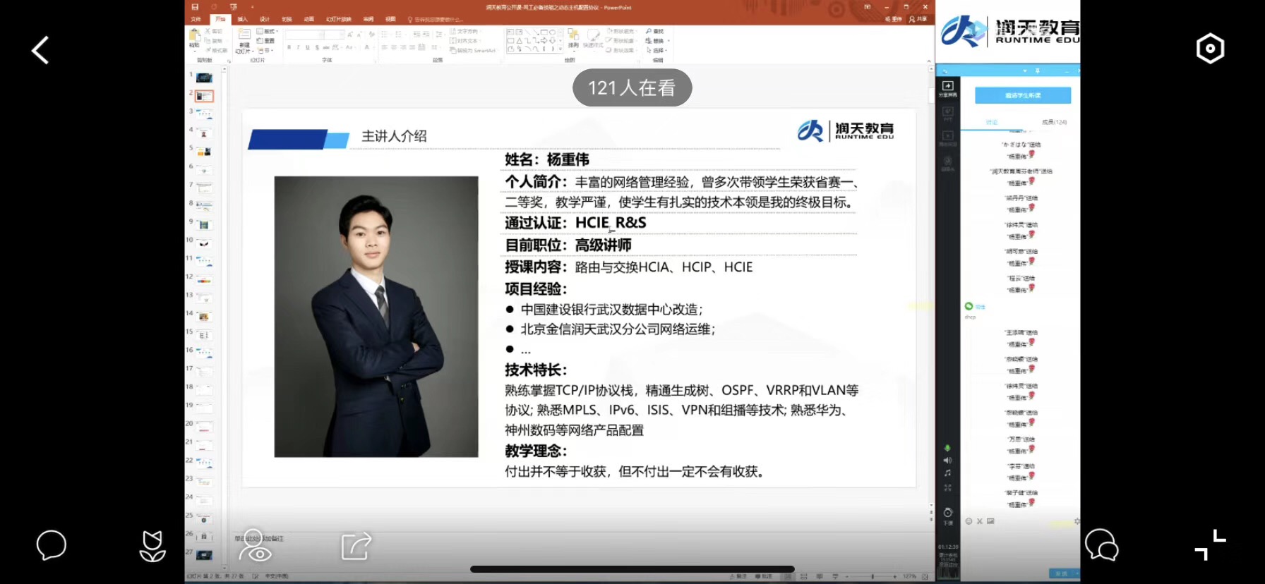Expand the shapes gallery more arrow

point(562,49)
